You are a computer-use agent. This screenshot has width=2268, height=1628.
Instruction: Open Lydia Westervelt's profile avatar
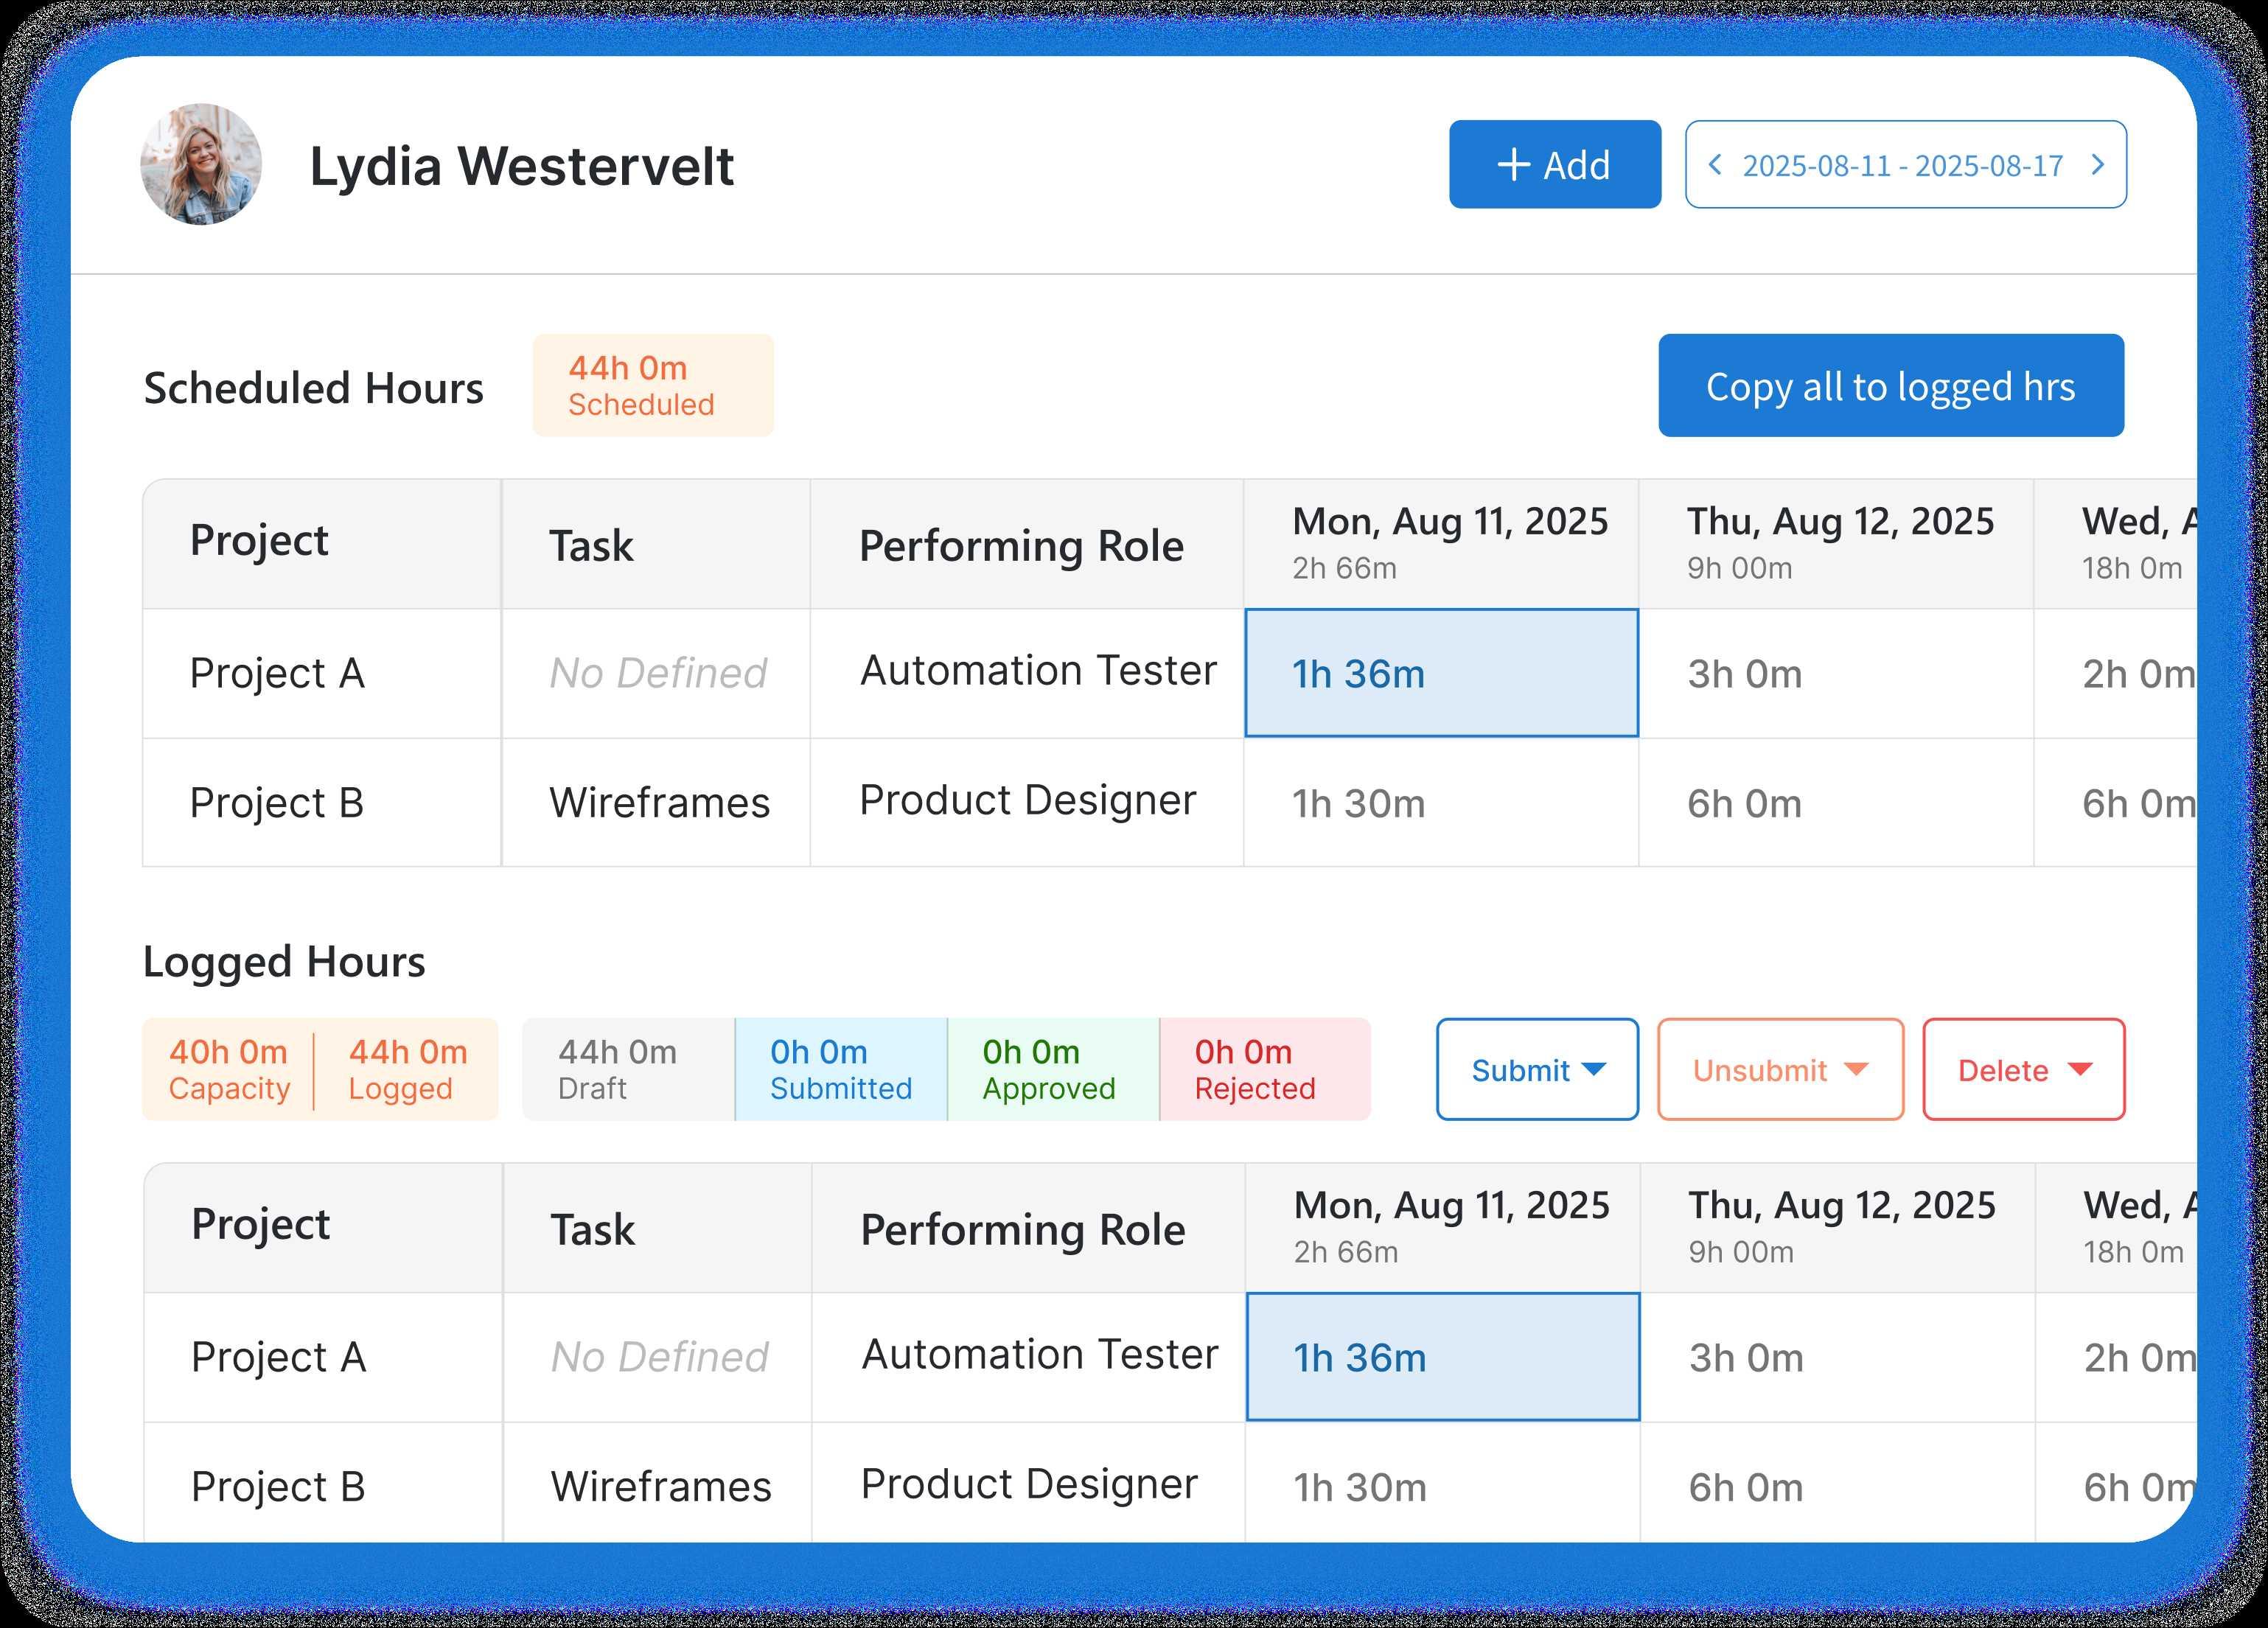[x=201, y=165]
